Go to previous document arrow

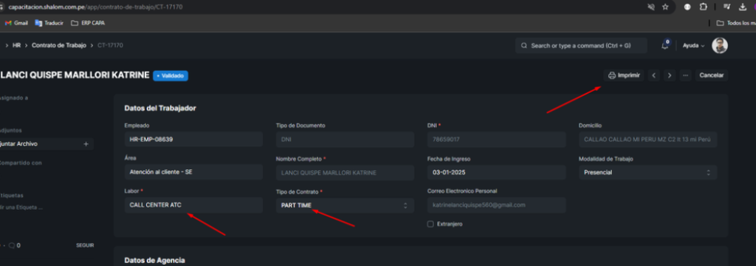(654, 75)
